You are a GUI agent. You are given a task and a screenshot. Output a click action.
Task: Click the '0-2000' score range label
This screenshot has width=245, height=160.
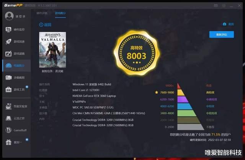pyautogui.click(x=169, y=127)
